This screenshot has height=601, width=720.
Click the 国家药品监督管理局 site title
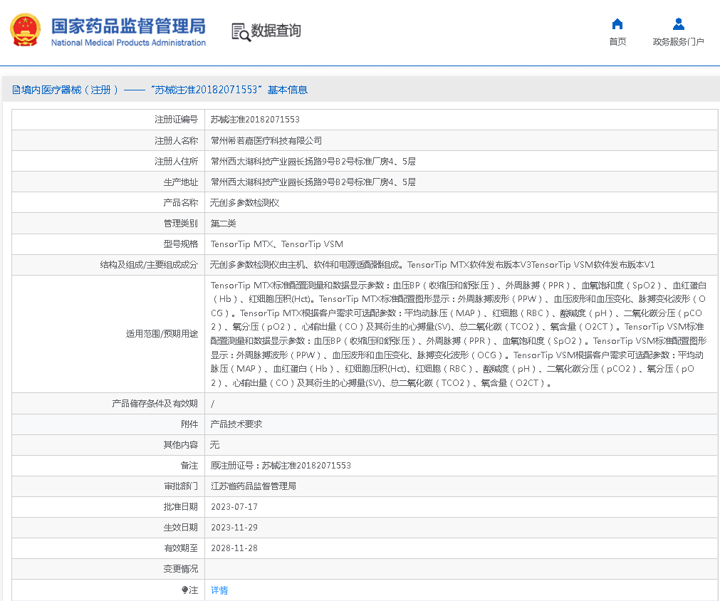tap(128, 26)
